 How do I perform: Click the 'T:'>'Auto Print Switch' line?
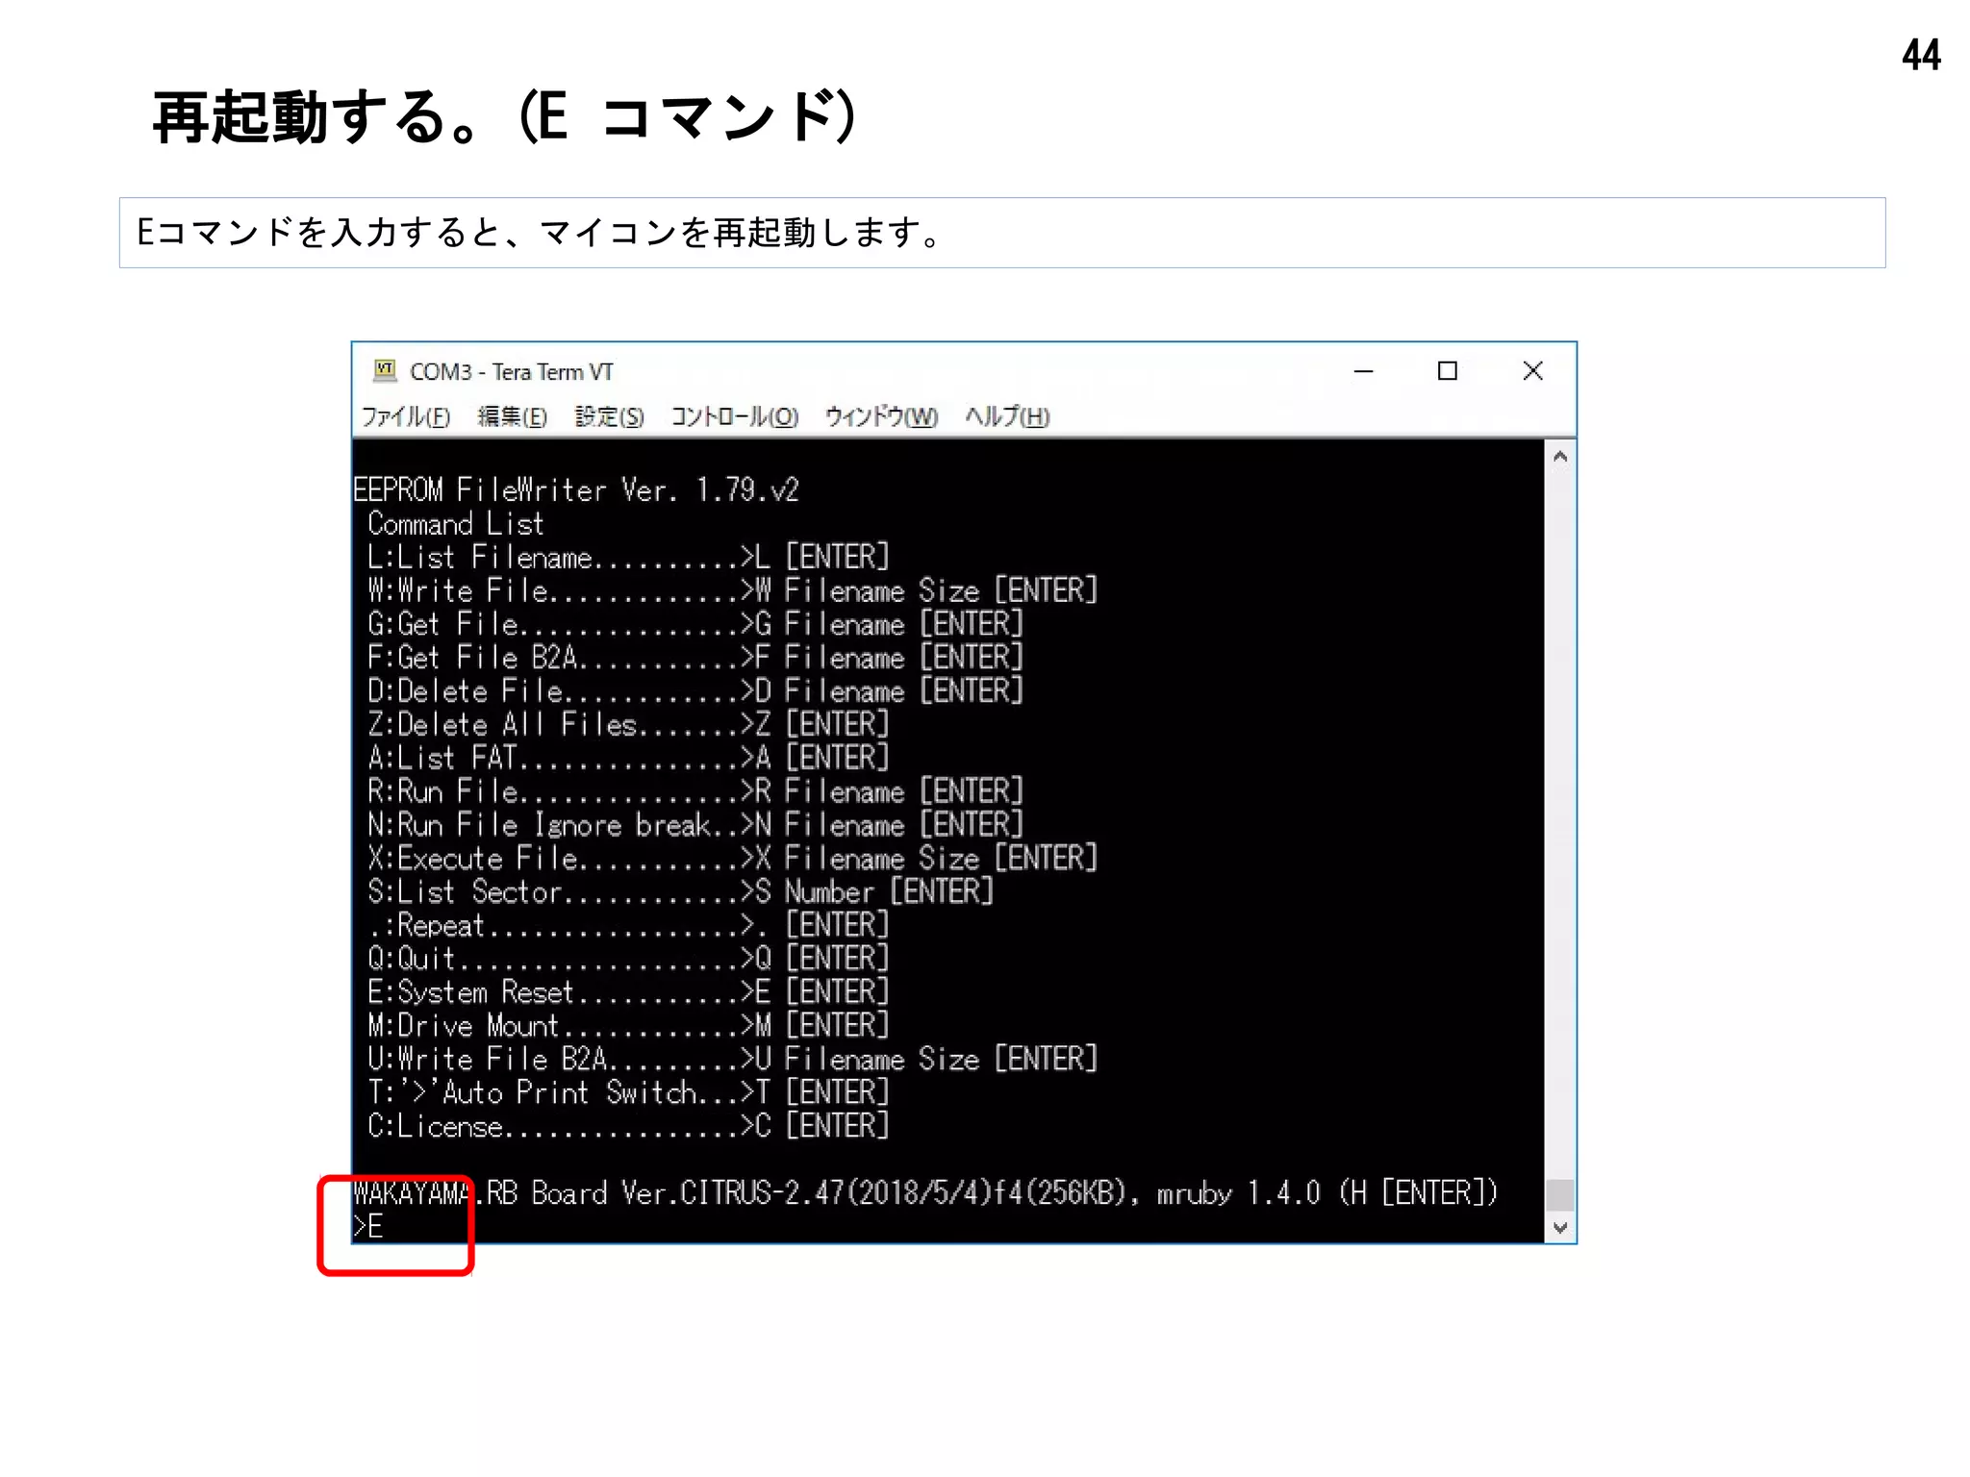(x=629, y=1092)
